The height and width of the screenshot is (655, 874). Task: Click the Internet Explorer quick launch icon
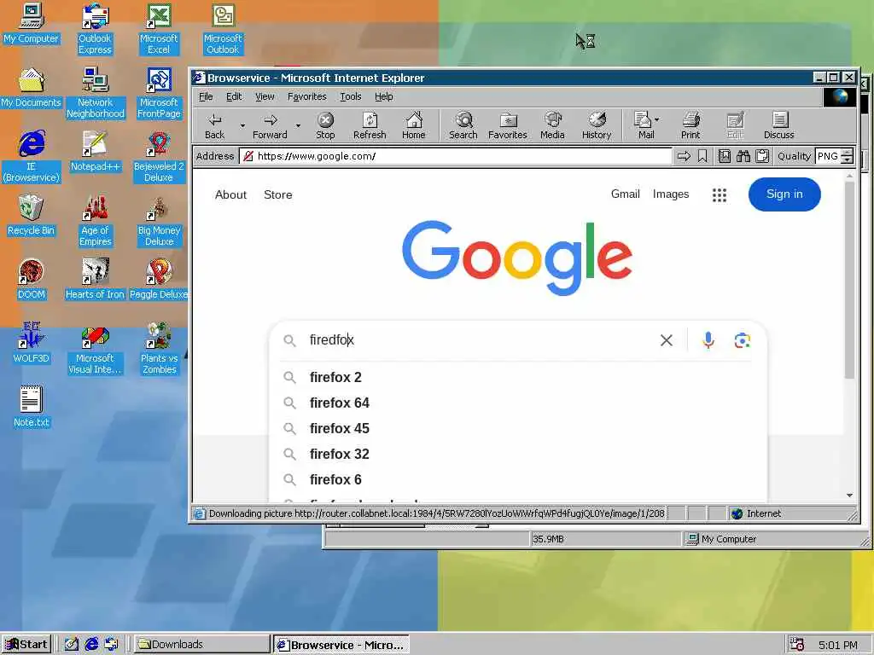pyautogui.click(x=91, y=645)
